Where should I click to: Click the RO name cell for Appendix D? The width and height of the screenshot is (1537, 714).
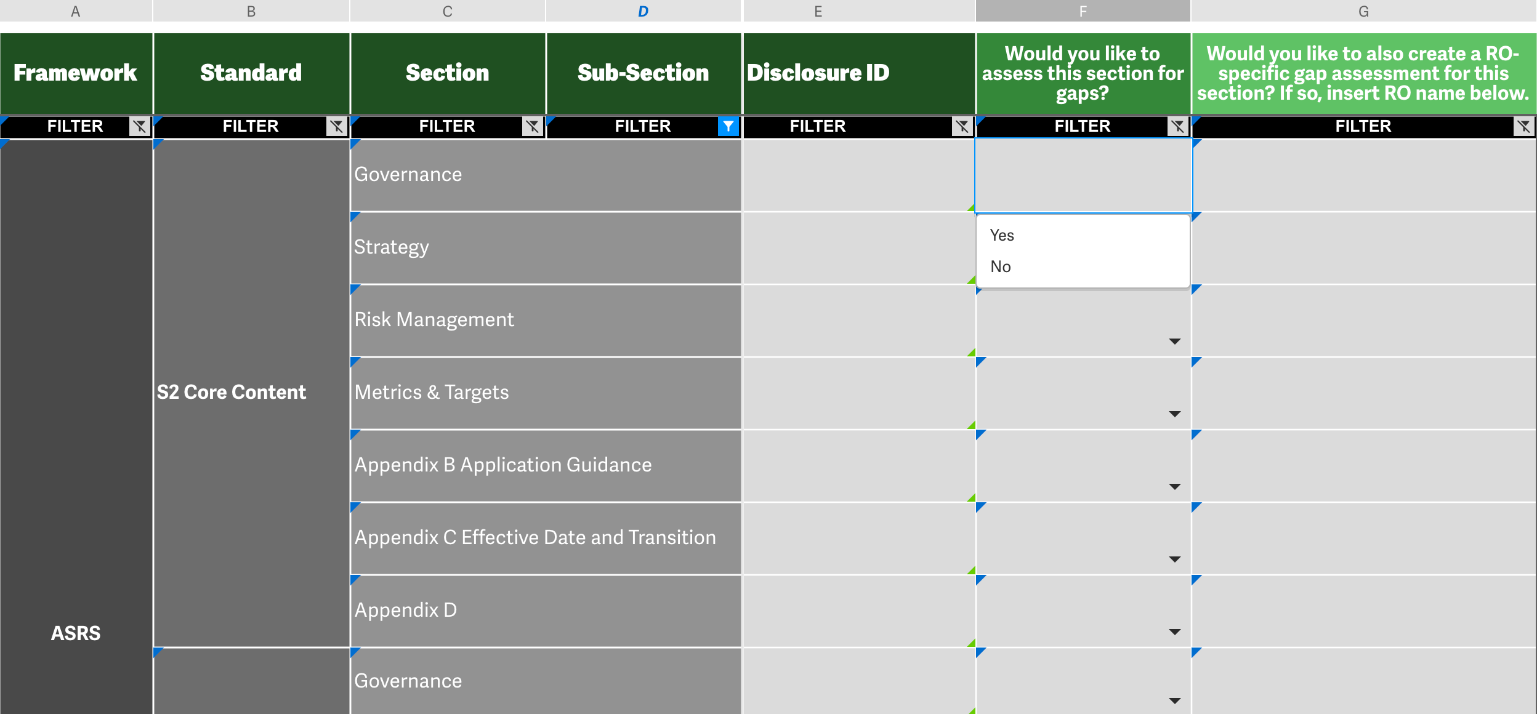[1364, 611]
